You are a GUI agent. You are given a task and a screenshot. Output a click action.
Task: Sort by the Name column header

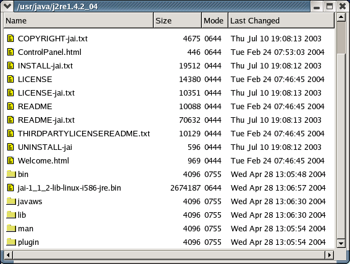[x=78, y=20]
